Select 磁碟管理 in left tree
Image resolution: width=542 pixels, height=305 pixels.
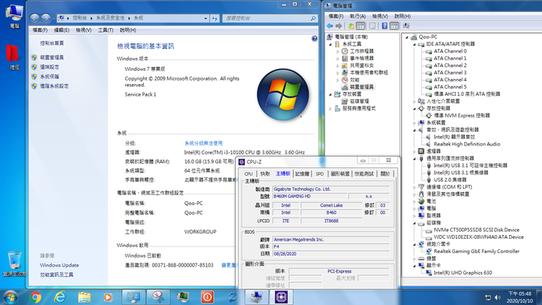point(359,102)
